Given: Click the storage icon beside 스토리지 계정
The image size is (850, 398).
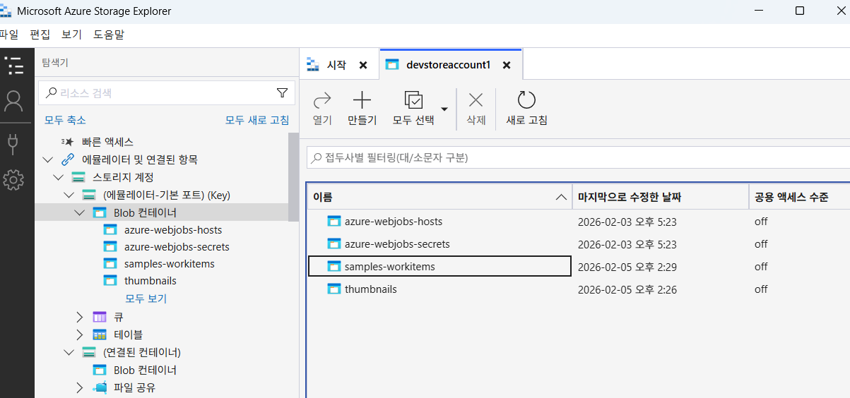Looking at the screenshot, I should coord(78,177).
